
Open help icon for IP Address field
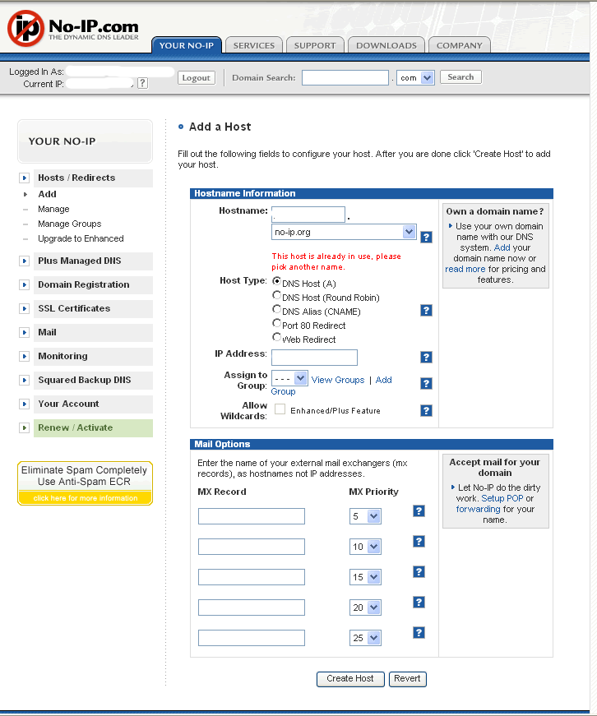[426, 357]
